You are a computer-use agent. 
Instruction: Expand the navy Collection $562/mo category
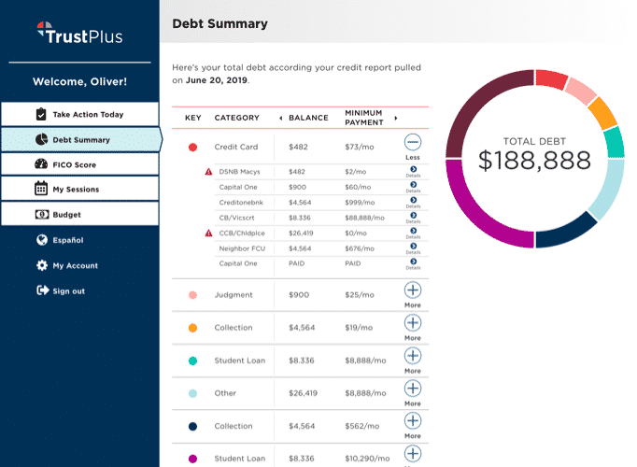point(413,426)
